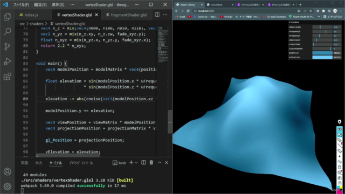The image size is (345, 194).
Task: Open the ファイル(F) menu
Action: (x=21, y=4)
